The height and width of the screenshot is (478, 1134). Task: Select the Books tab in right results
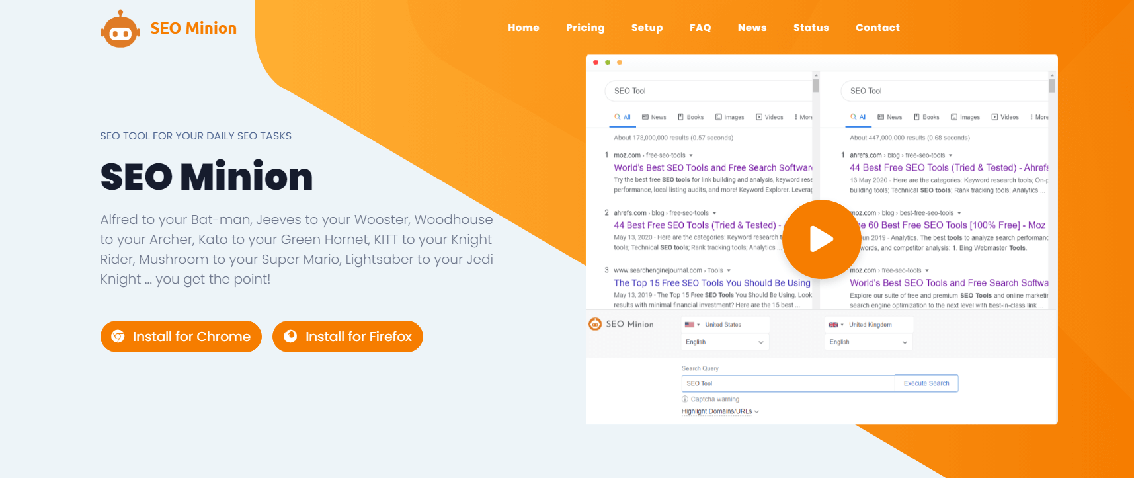(x=926, y=117)
